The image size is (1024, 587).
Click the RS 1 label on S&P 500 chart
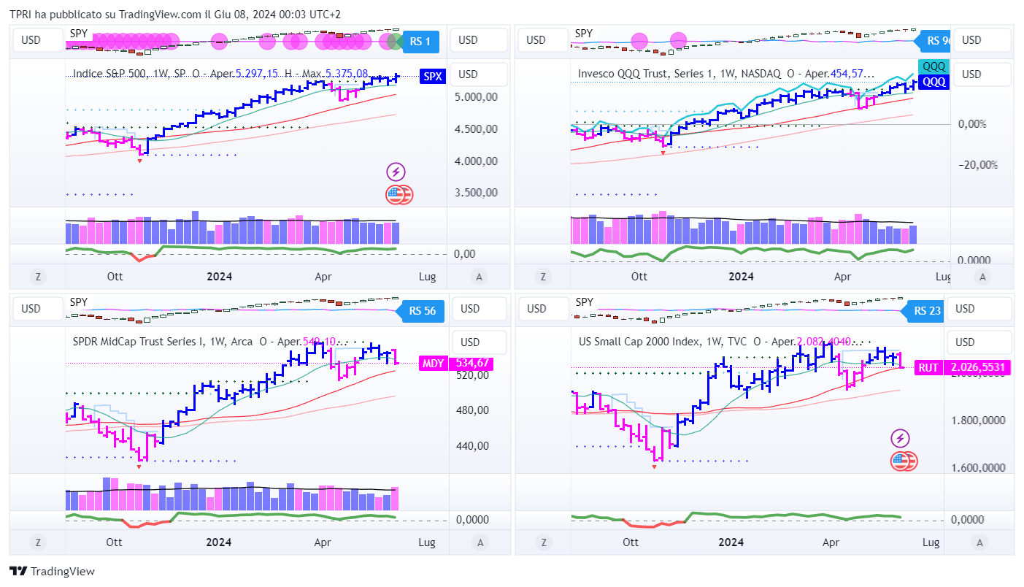point(420,42)
